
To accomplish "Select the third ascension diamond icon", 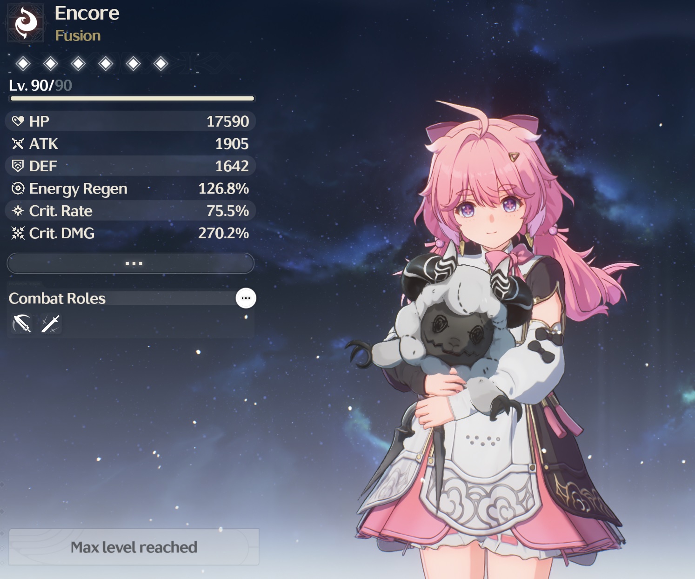I will 78,63.
